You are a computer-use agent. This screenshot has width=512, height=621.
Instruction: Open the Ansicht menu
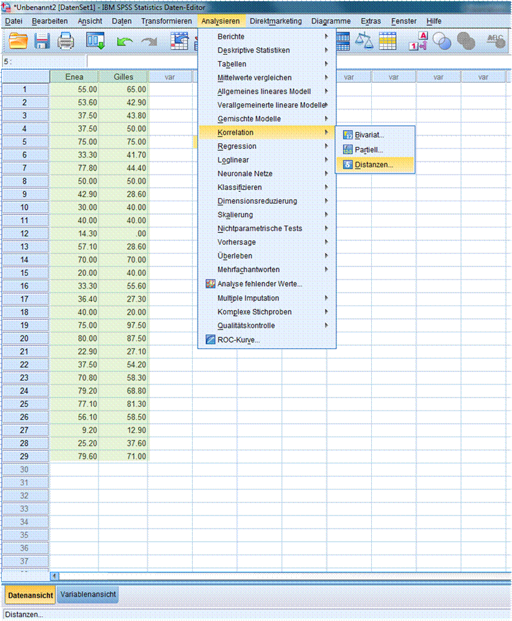click(90, 21)
